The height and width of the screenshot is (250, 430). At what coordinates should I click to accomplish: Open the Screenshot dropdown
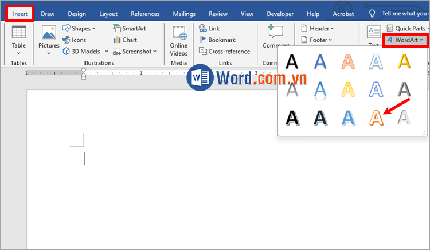pos(134,51)
